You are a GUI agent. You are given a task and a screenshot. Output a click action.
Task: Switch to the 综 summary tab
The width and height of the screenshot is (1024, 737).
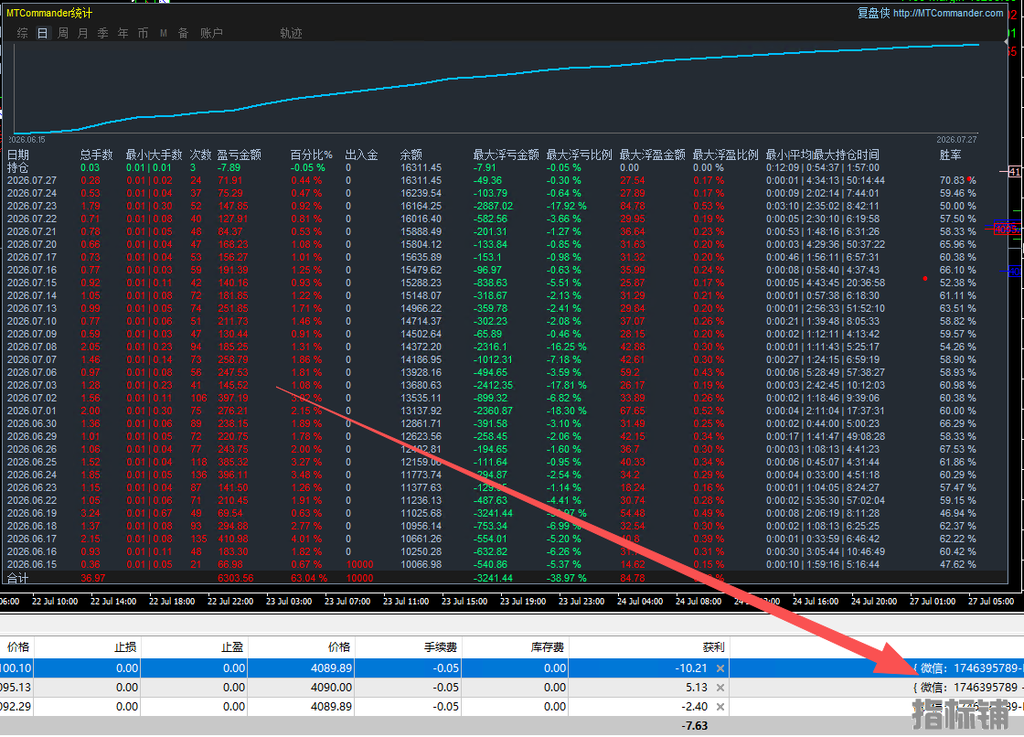point(22,33)
